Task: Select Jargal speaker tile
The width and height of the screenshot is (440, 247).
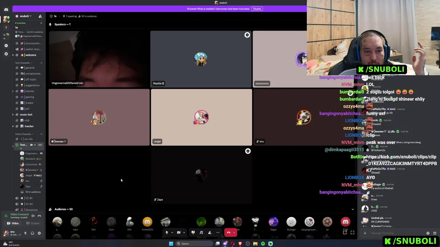Action: tap(201, 117)
